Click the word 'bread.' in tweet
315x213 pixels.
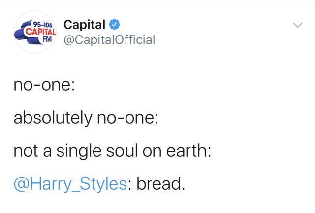[161, 183]
